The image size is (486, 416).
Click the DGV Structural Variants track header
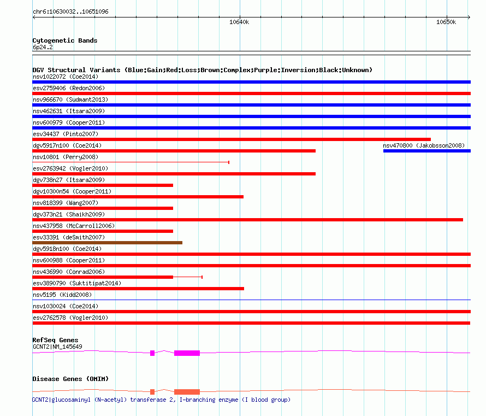coord(202,70)
